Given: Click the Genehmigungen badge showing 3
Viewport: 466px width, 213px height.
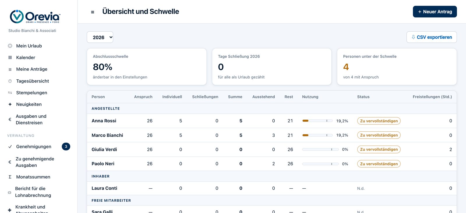Looking at the screenshot, I should click(66, 146).
